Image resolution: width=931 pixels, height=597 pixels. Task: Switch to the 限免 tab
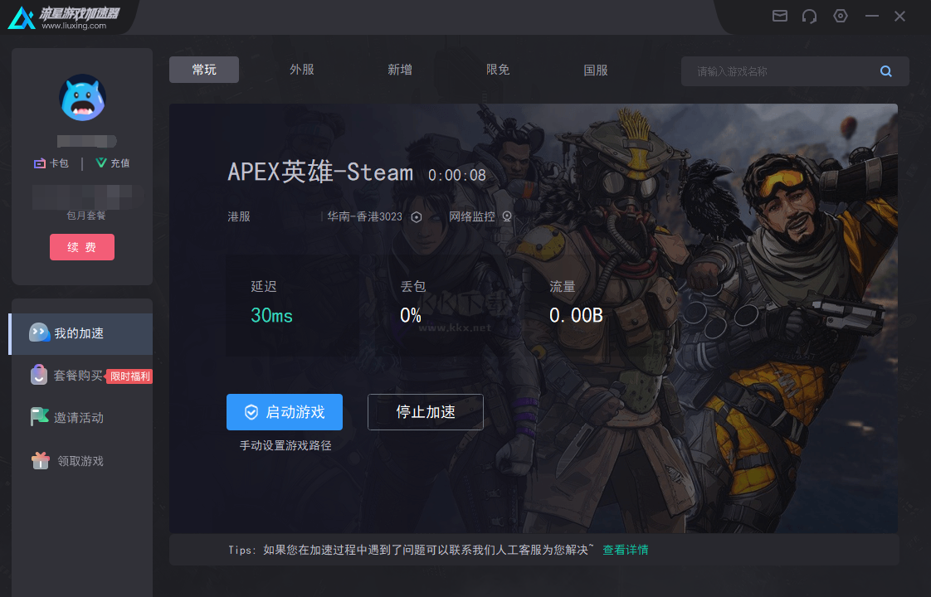[x=498, y=70]
